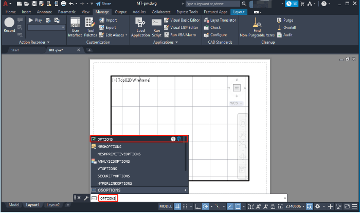Screen dimensions: 361x213
Task: Open the User Interface customization
Action: [75, 27]
